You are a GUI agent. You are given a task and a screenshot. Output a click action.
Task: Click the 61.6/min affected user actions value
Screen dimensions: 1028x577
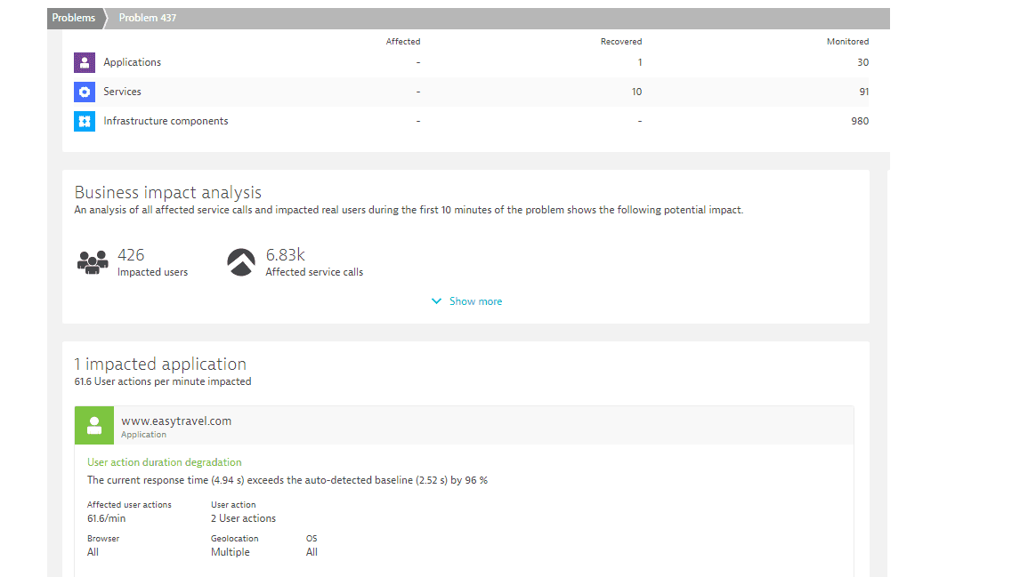coord(106,518)
